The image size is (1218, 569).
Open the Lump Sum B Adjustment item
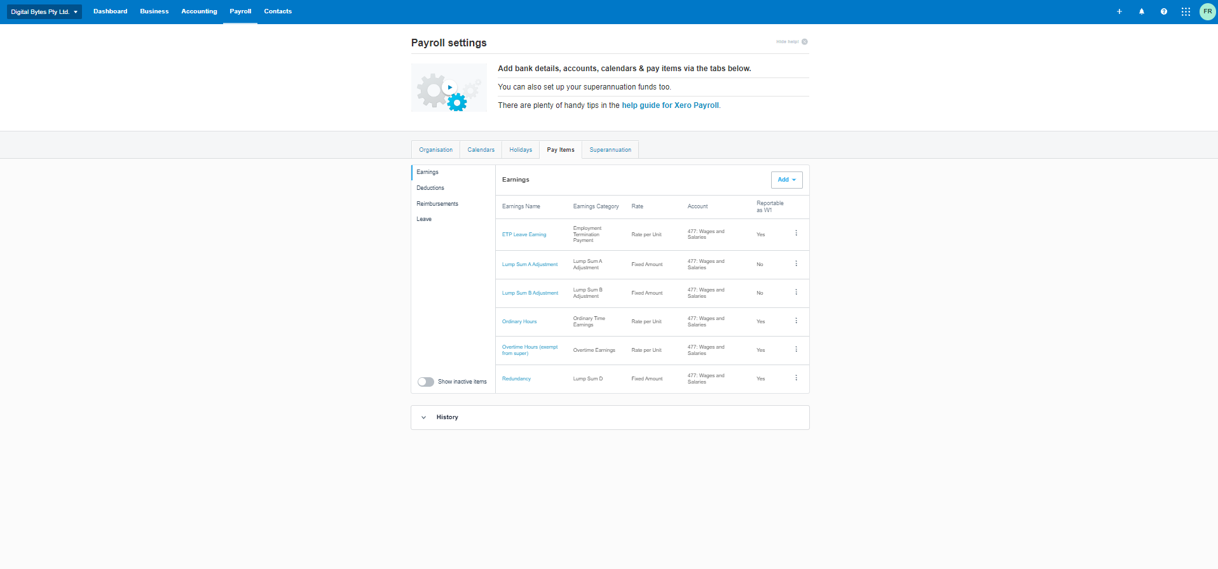[530, 293]
